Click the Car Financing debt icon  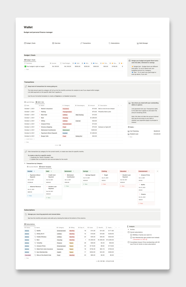(128, 131)
